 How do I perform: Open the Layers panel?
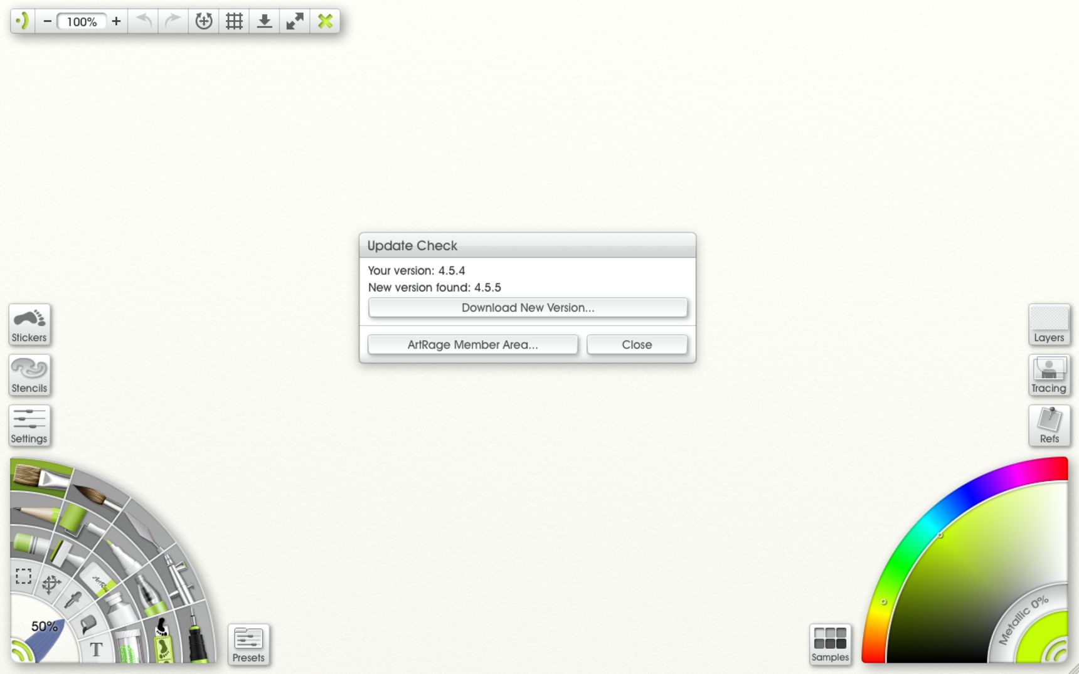[x=1049, y=325]
